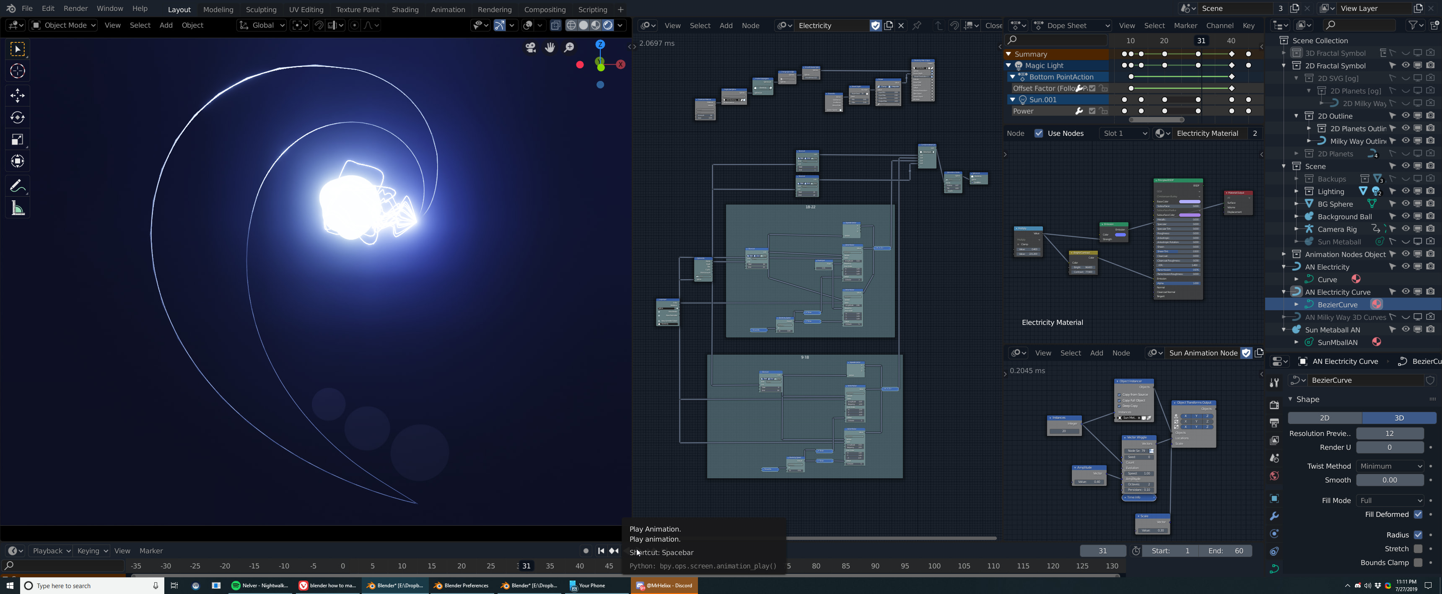Open the Object Mode dropdown
This screenshot has width=1442, height=594.
[x=64, y=25]
